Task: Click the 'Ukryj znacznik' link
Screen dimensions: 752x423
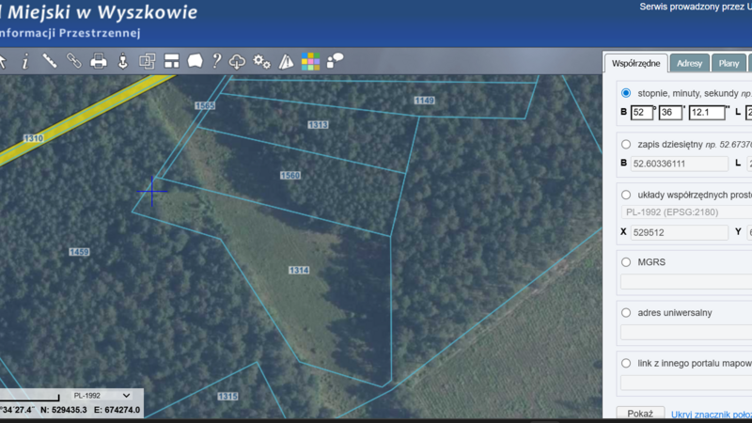Action: [x=711, y=414]
